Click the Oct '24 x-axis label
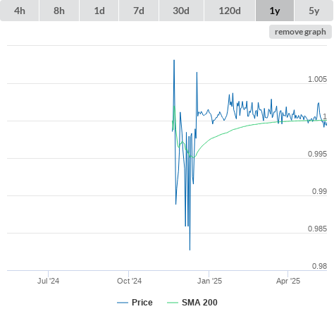The height and width of the screenshot is (321, 334). click(x=130, y=281)
